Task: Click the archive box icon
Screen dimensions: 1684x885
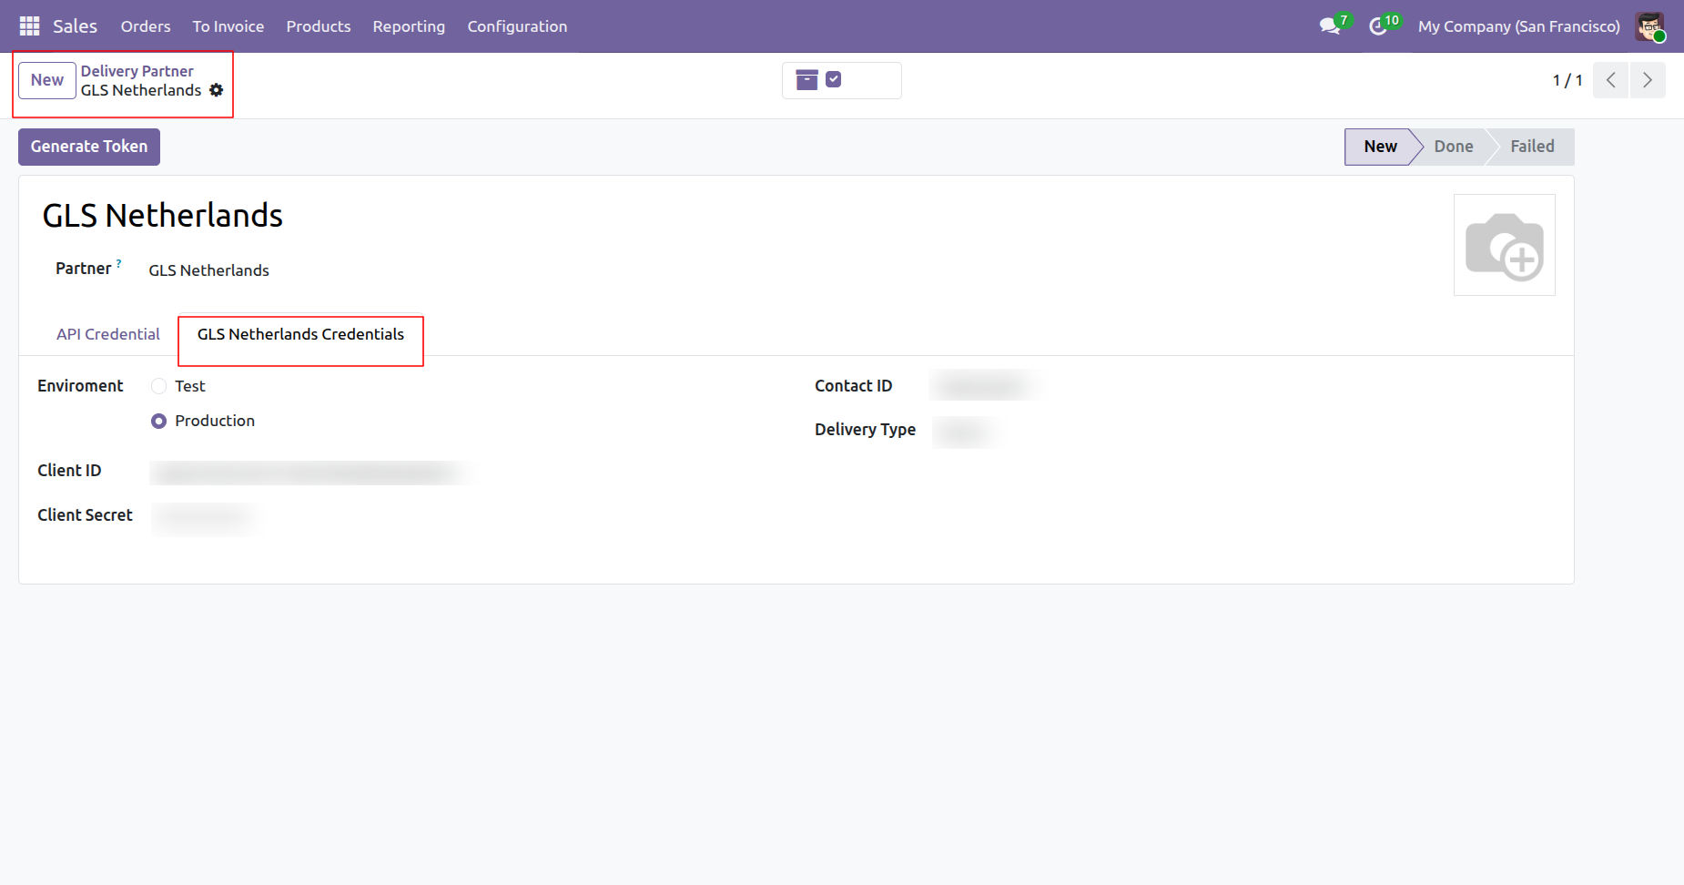Action: [806, 80]
